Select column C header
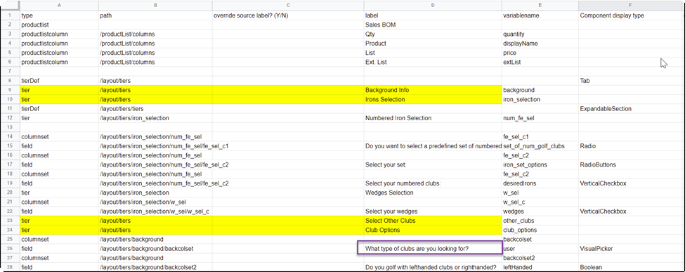The image size is (685, 272). (x=288, y=6)
